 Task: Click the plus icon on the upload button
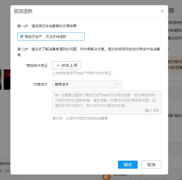[58, 65]
